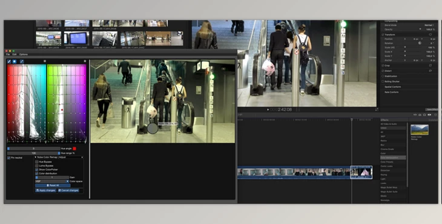442x224 pixels.
Task: Open the small menu icon above the green-magenta grid
Action: 85,61
